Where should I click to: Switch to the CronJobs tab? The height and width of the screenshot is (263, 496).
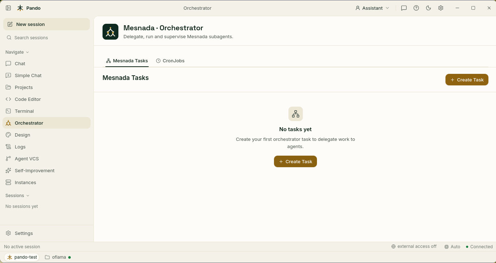pos(170,61)
